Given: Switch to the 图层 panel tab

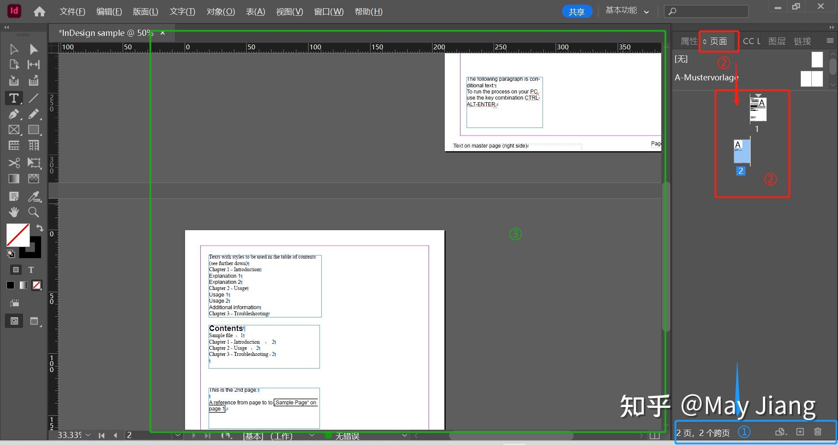Looking at the screenshot, I should coord(777,41).
